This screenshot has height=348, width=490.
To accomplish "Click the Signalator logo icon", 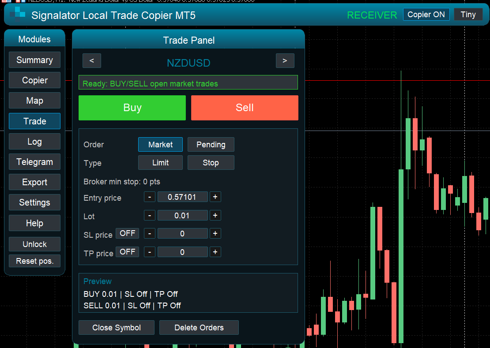I will (x=17, y=15).
